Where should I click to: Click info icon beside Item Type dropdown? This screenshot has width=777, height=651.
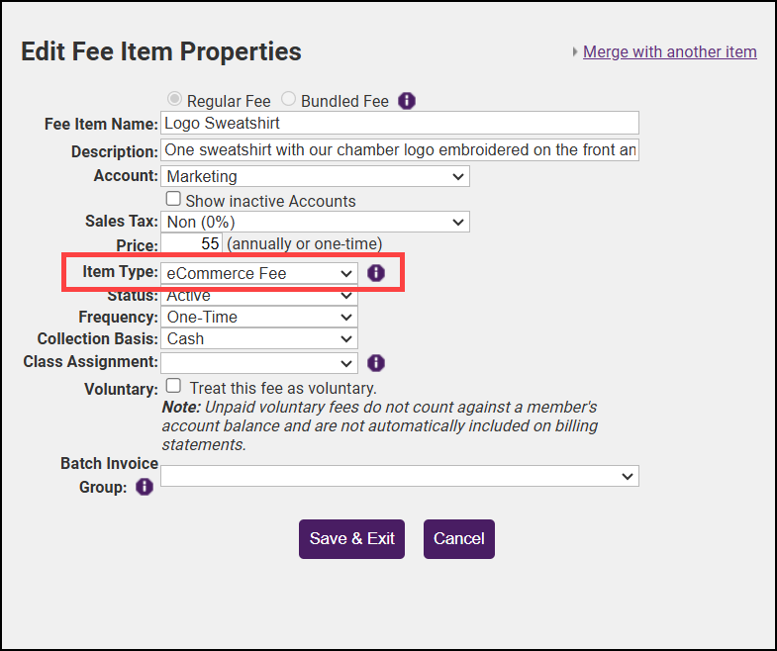[376, 273]
